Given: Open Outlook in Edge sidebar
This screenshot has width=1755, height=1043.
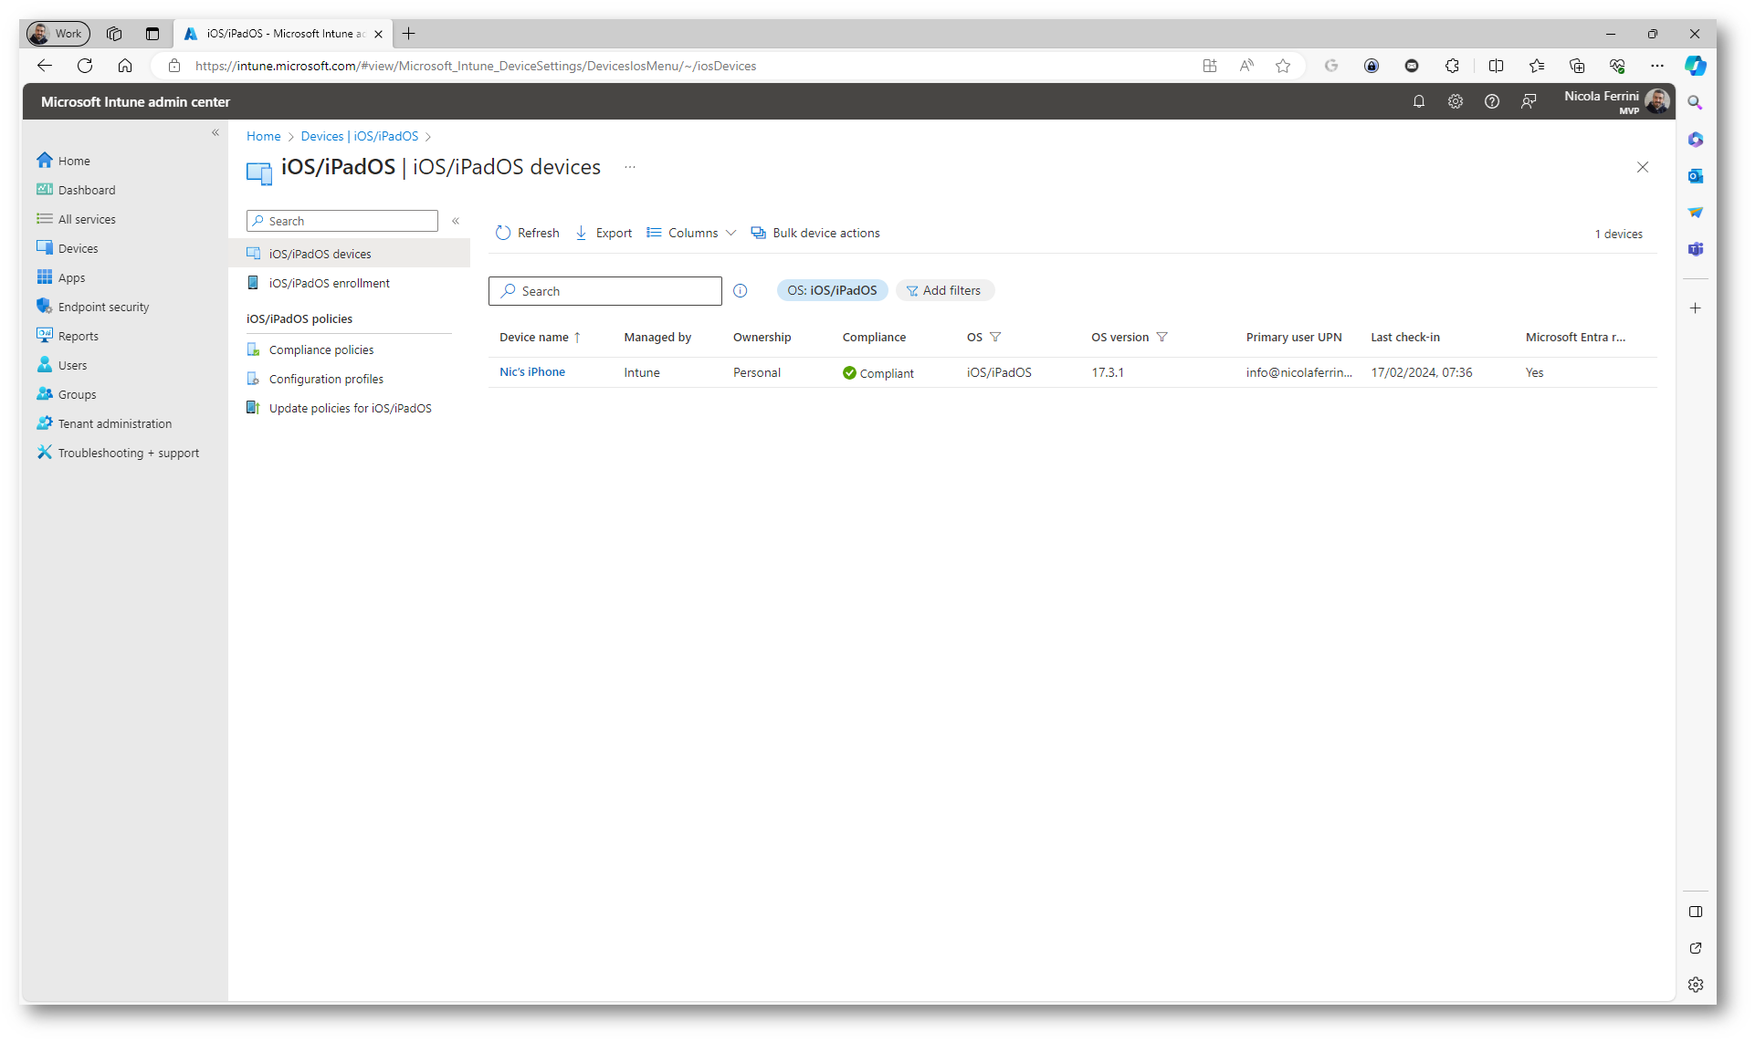Looking at the screenshot, I should (1696, 176).
